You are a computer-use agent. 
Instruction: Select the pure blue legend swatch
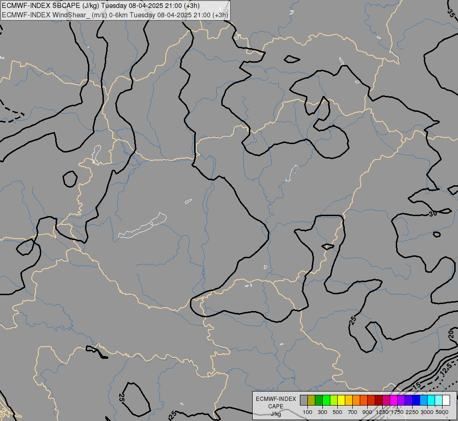coord(416,400)
